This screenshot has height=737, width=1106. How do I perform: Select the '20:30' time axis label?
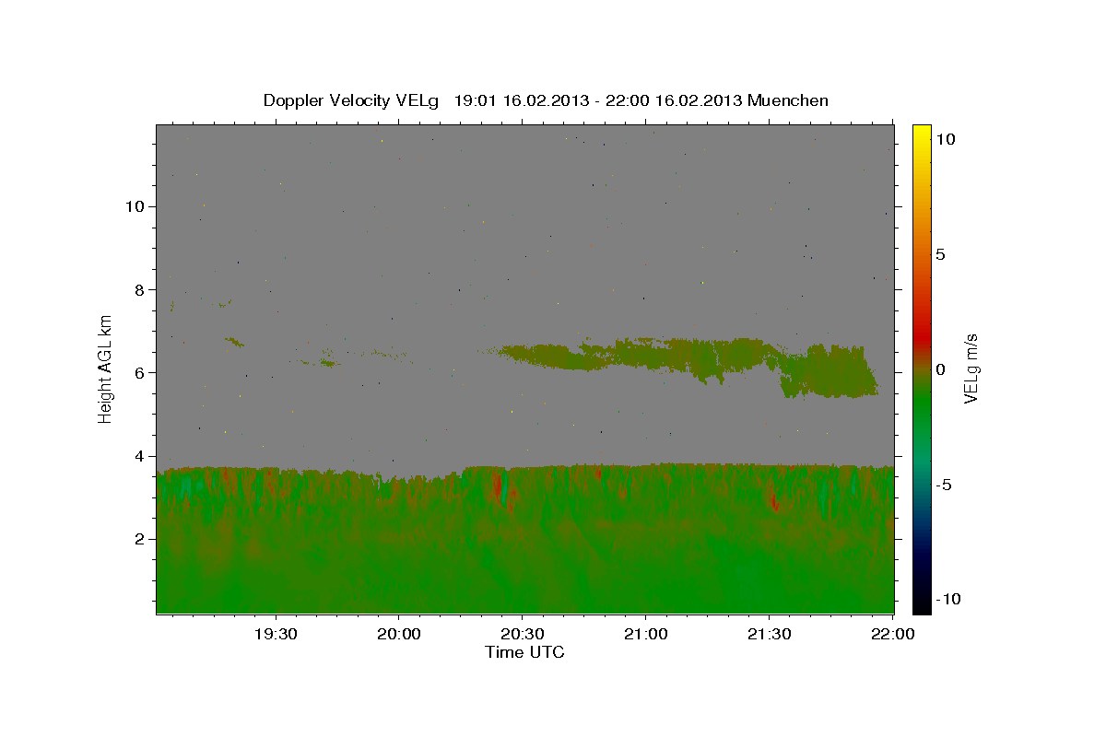523,634
